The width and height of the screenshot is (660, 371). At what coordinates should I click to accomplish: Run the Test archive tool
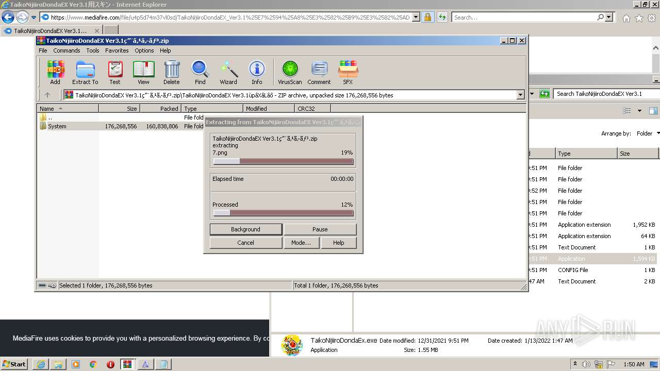pyautogui.click(x=115, y=72)
